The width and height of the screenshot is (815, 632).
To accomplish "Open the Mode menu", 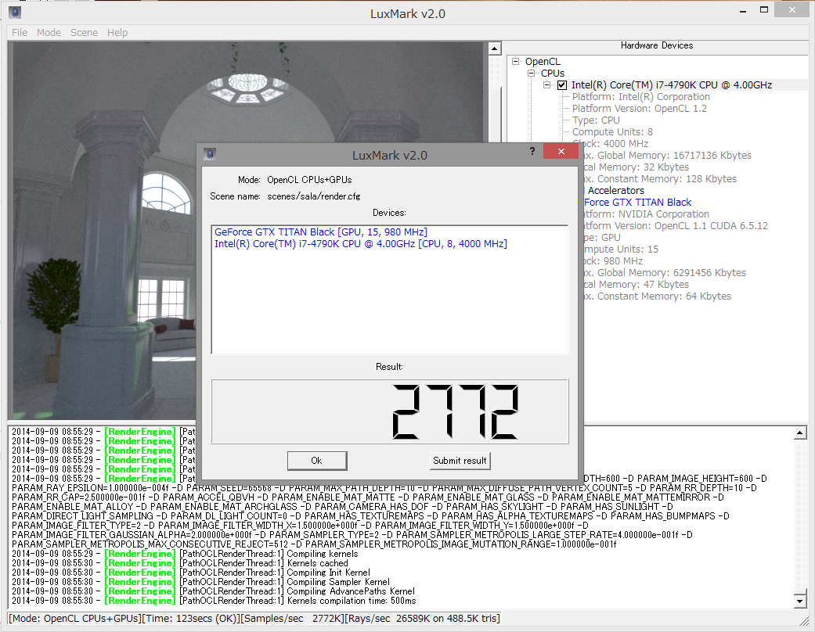I will click(x=49, y=33).
